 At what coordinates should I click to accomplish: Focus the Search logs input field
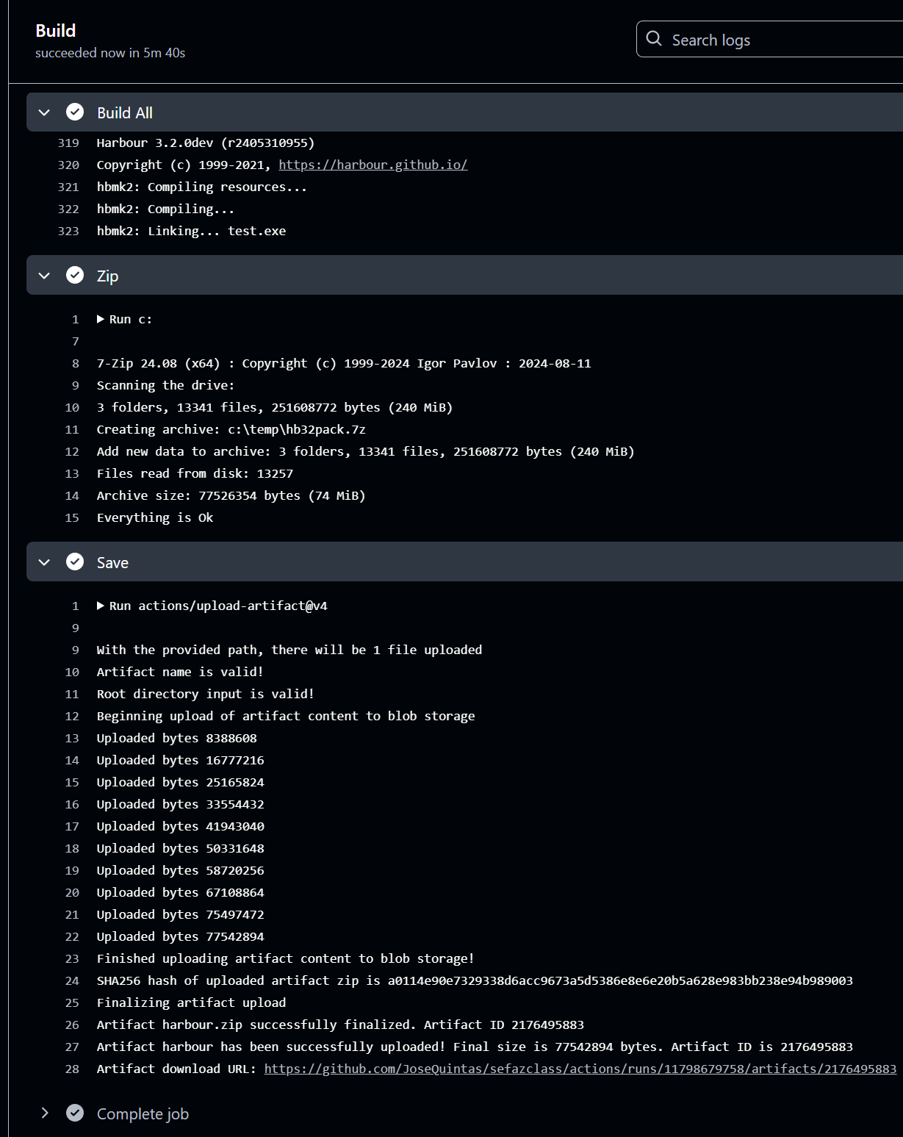779,40
